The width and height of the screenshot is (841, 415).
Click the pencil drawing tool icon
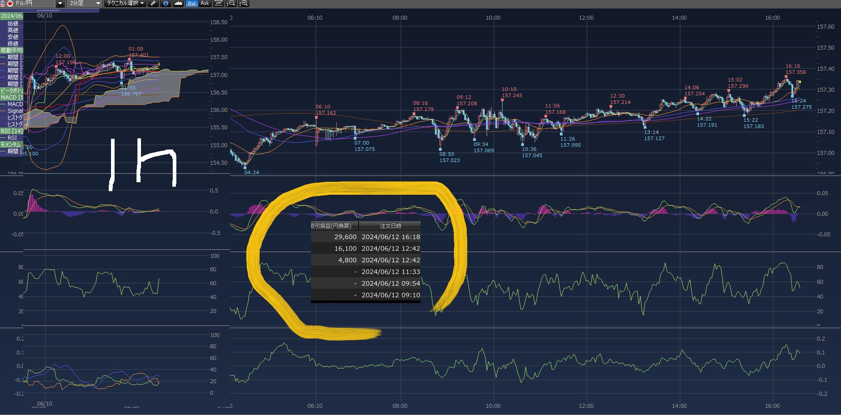point(153,3)
